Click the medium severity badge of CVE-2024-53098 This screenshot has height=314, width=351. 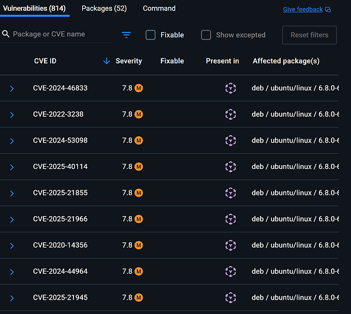[139, 141]
